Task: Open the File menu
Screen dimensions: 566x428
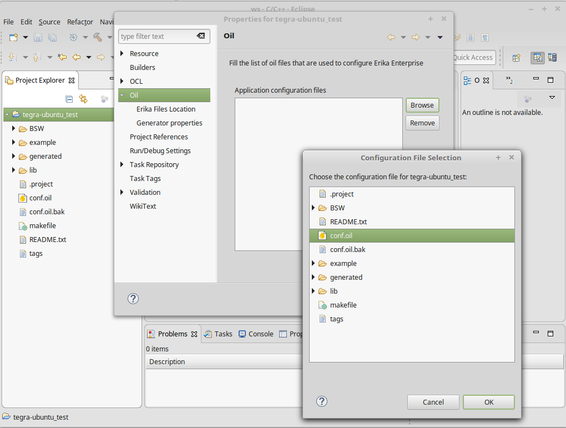Action: coord(8,22)
